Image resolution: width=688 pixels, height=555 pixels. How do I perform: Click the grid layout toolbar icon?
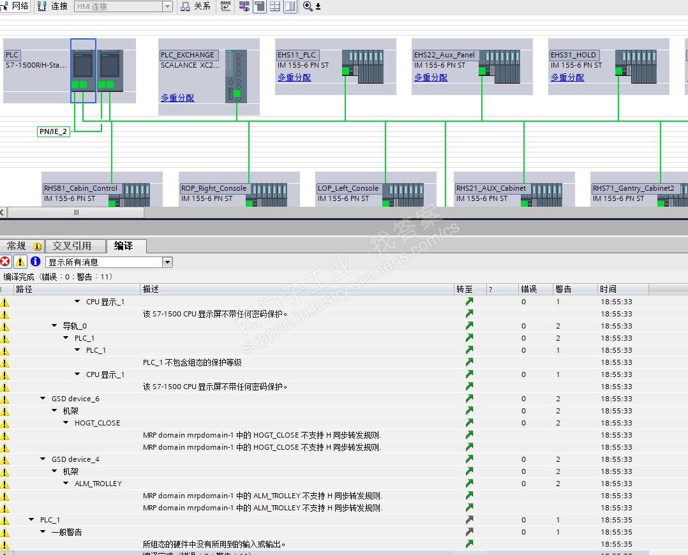click(274, 6)
